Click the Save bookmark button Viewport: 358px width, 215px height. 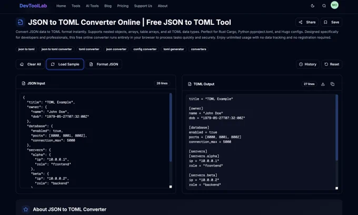tap(331, 22)
